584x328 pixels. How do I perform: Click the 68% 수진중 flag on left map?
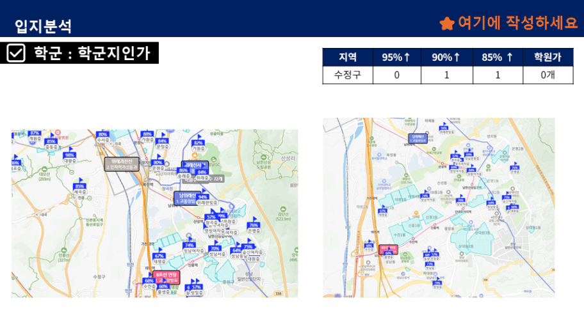coord(149,281)
